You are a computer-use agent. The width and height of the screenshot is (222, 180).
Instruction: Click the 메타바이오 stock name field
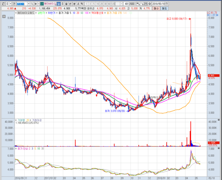[x=50, y=4]
